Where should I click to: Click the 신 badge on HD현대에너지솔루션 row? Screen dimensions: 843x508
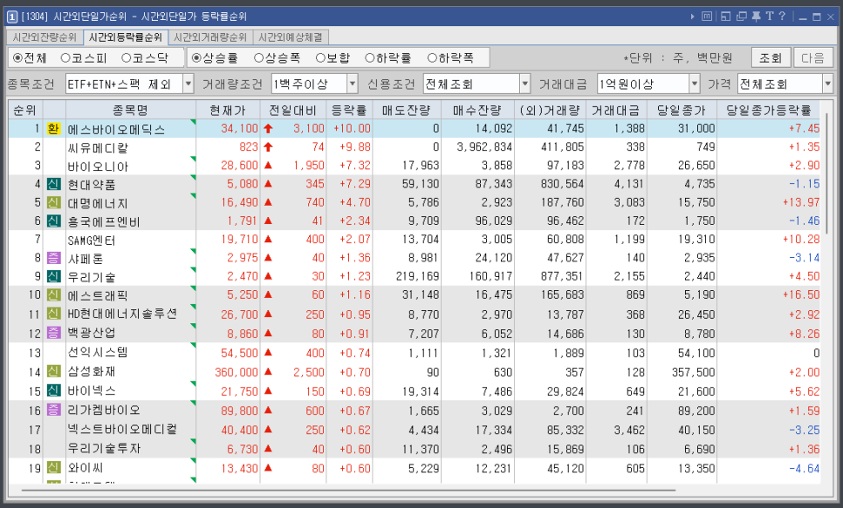(x=53, y=315)
